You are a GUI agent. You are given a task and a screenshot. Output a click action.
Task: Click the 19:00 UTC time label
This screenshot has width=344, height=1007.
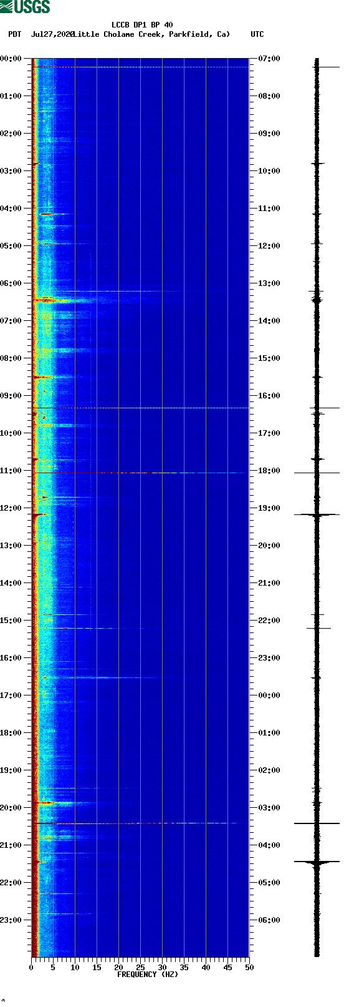click(x=269, y=508)
